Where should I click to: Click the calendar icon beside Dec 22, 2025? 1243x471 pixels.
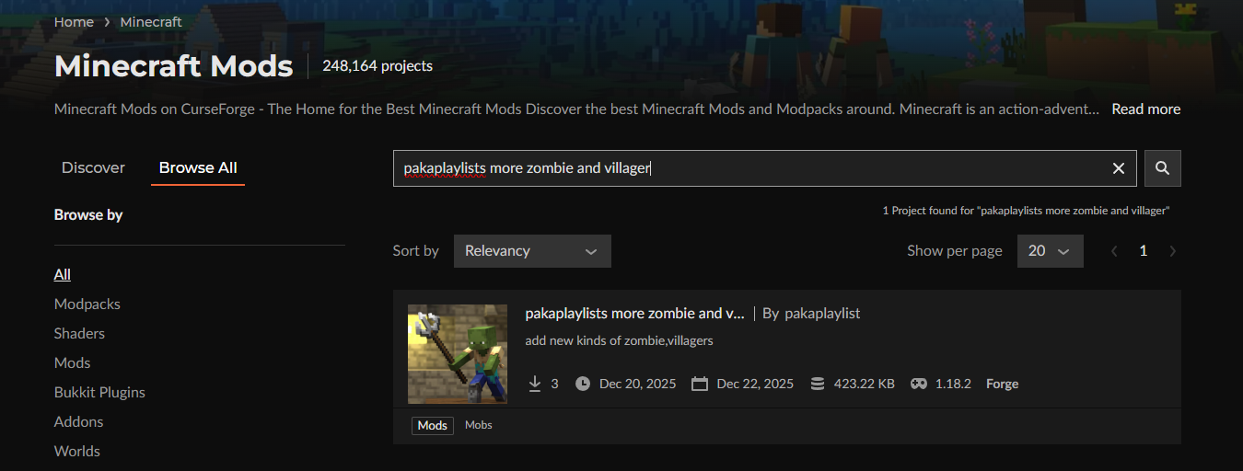click(700, 384)
